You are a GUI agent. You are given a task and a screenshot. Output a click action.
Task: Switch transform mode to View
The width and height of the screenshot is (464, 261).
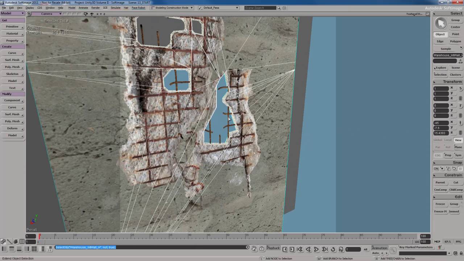458,140
